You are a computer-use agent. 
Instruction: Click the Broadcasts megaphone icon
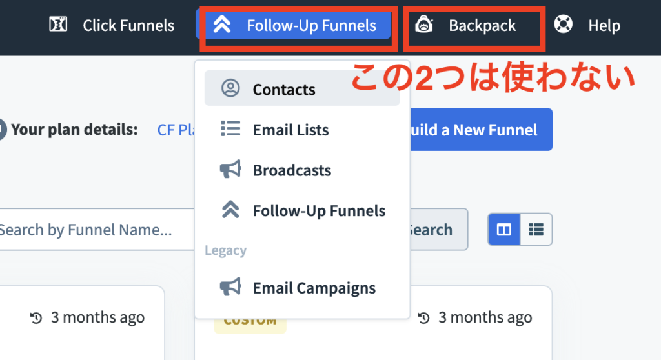(230, 169)
